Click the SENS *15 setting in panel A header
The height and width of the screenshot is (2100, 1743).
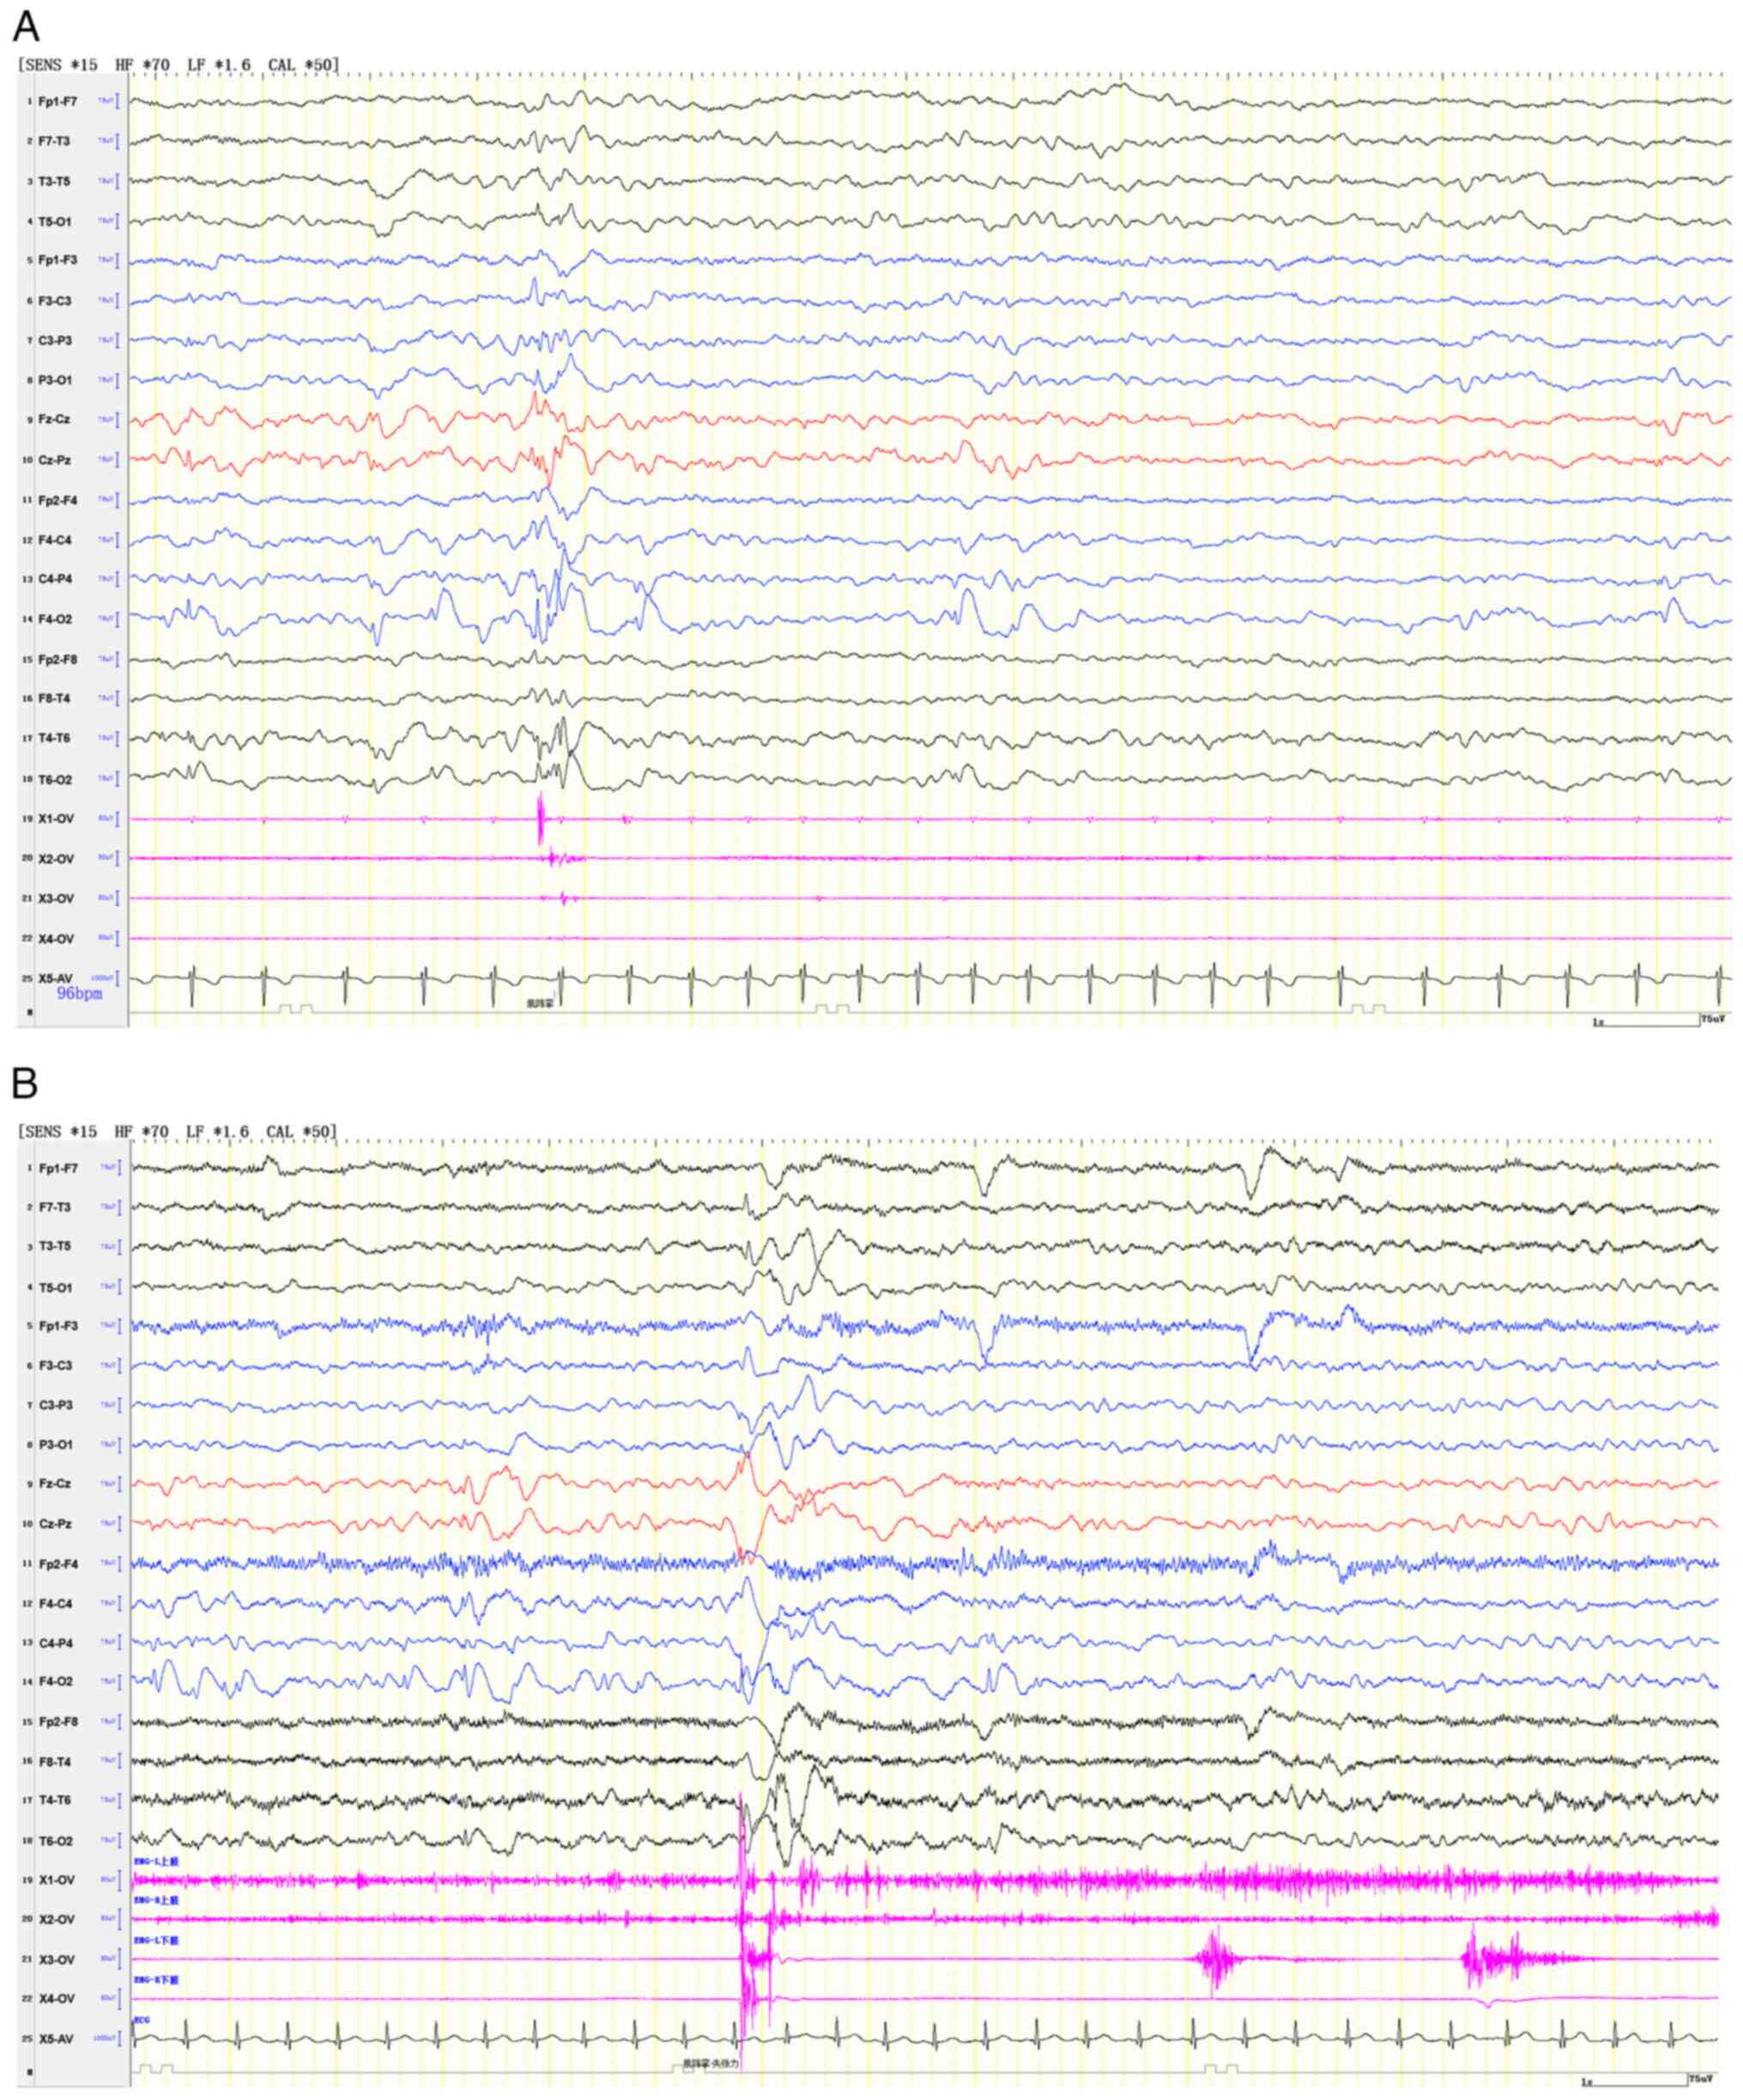click(60, 65)
